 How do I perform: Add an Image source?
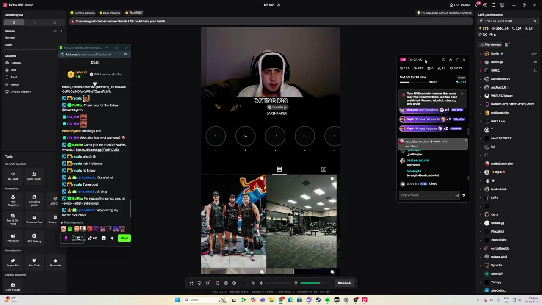pyautogui.click(x=12, y=84)
